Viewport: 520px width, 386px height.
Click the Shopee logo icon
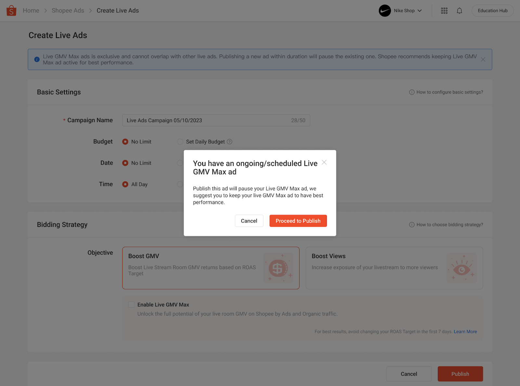[x=11, y=11]
